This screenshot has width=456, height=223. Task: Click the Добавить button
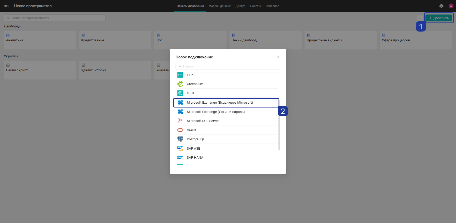439,18
